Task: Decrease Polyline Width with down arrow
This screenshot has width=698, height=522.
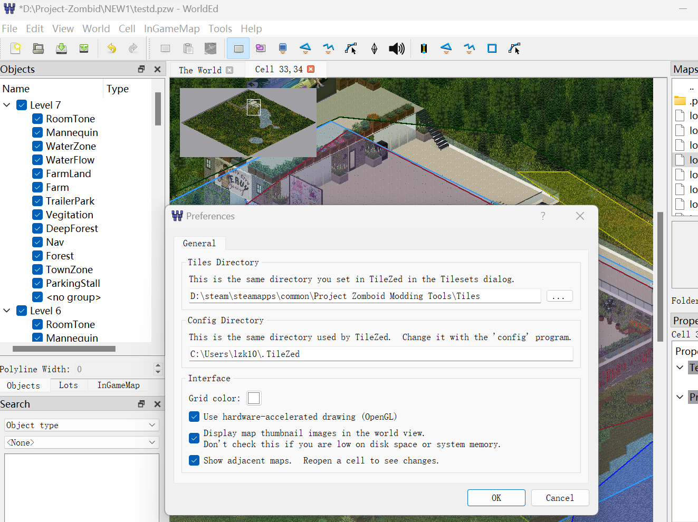Action: pyautogui.click(x=158, y=372)
